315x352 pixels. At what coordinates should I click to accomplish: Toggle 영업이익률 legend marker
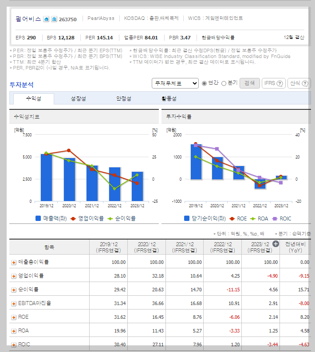point(73,218)
